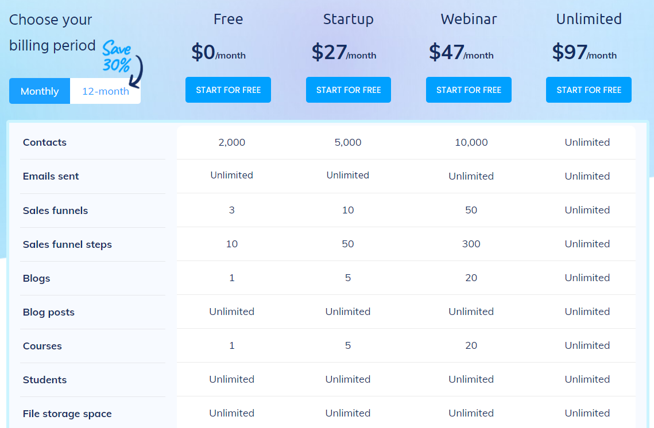This screenshot has width=654, height=428.
Task: Select the Unlimited plan header
Action: 589,19
